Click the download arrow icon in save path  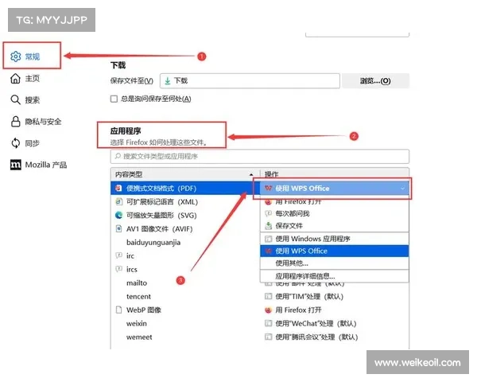coord(167,80)
